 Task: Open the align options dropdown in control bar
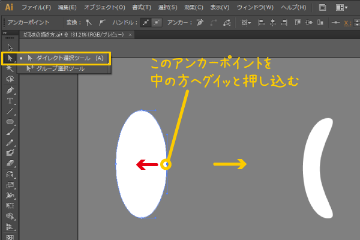pos(247,23)
